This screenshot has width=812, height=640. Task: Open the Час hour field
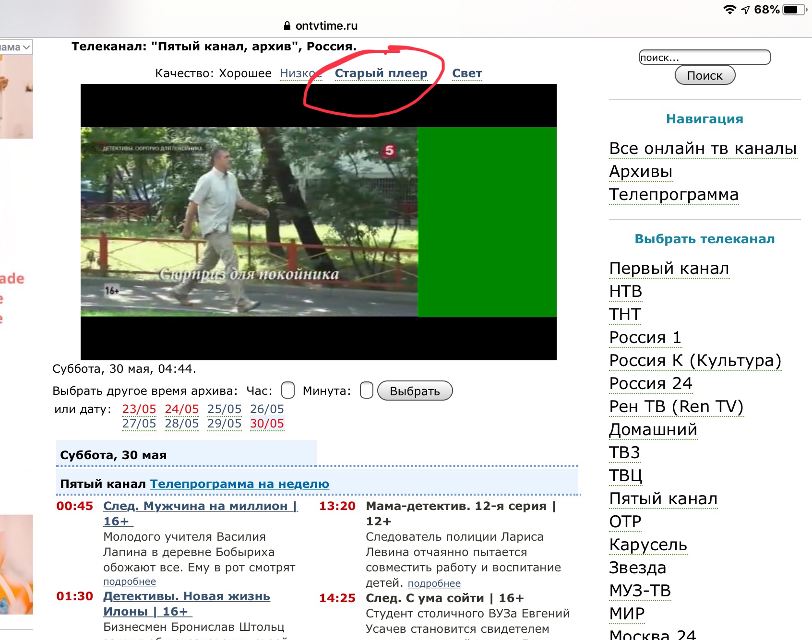pyautogui.click(x=288, y=390)
